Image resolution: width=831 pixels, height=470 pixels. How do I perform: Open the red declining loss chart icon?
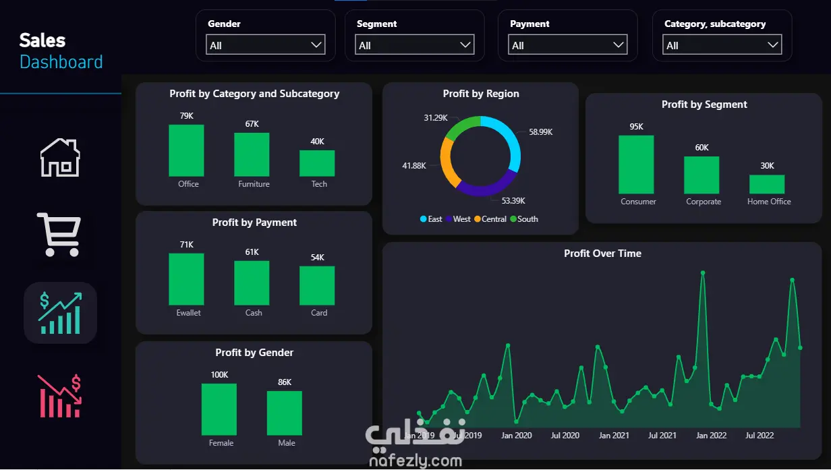59,396
